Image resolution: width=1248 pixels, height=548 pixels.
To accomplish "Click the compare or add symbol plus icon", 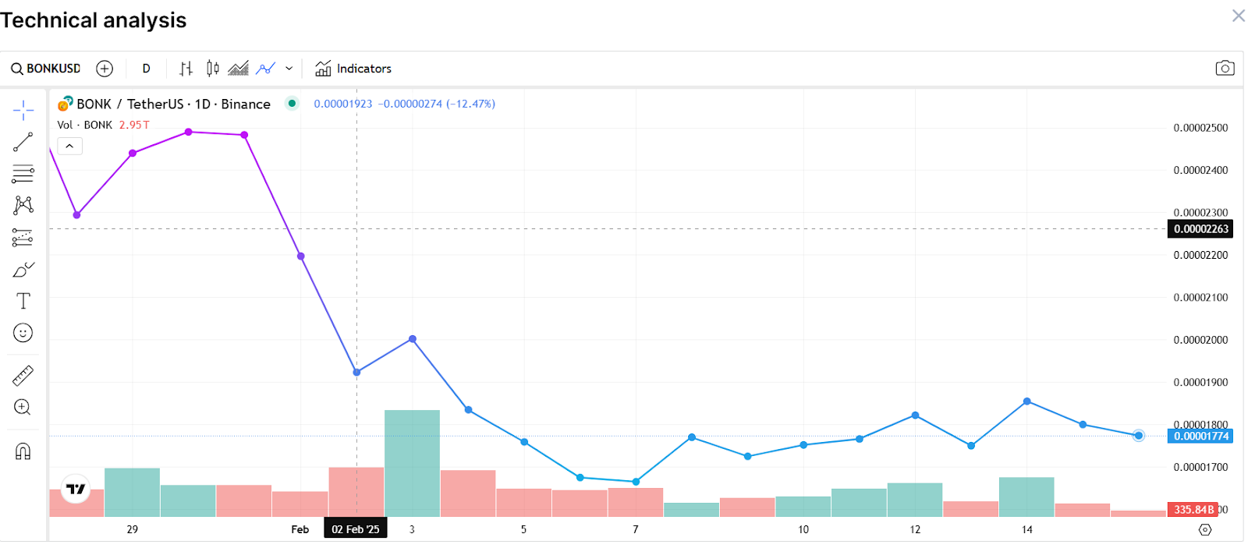I will click(x=105, y=69).
